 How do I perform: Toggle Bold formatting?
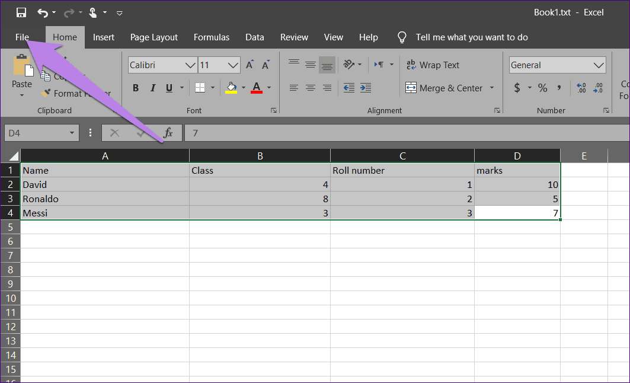136,88
